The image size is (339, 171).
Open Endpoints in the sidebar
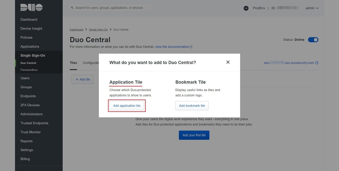tap(28, 96)
